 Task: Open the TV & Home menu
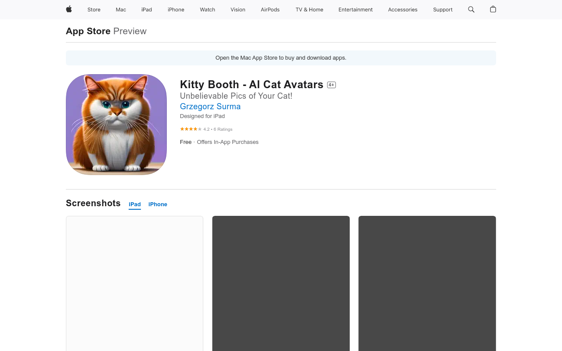click(310, 10)
